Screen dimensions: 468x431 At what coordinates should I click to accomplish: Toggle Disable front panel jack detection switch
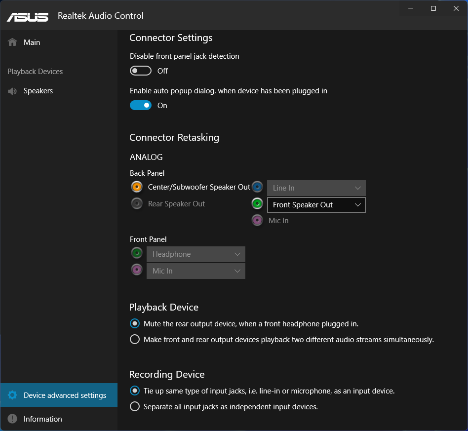click(x=141, y=71)
